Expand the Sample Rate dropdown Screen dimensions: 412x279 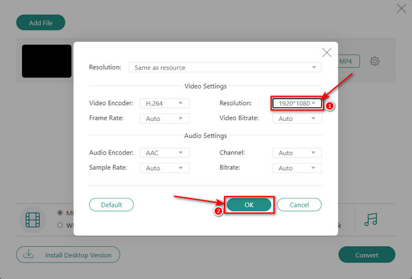pos(164,168)
